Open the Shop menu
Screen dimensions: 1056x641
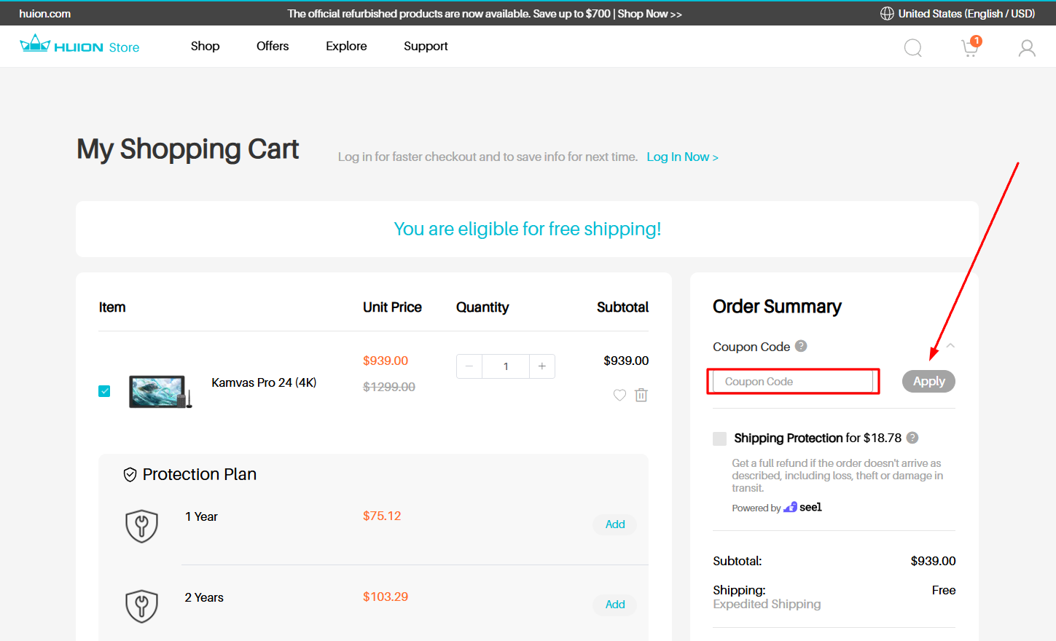coord(206,46)
